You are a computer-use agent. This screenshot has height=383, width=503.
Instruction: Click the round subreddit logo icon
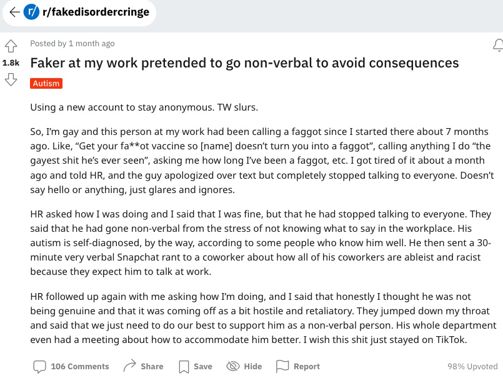tap(31, 12)
